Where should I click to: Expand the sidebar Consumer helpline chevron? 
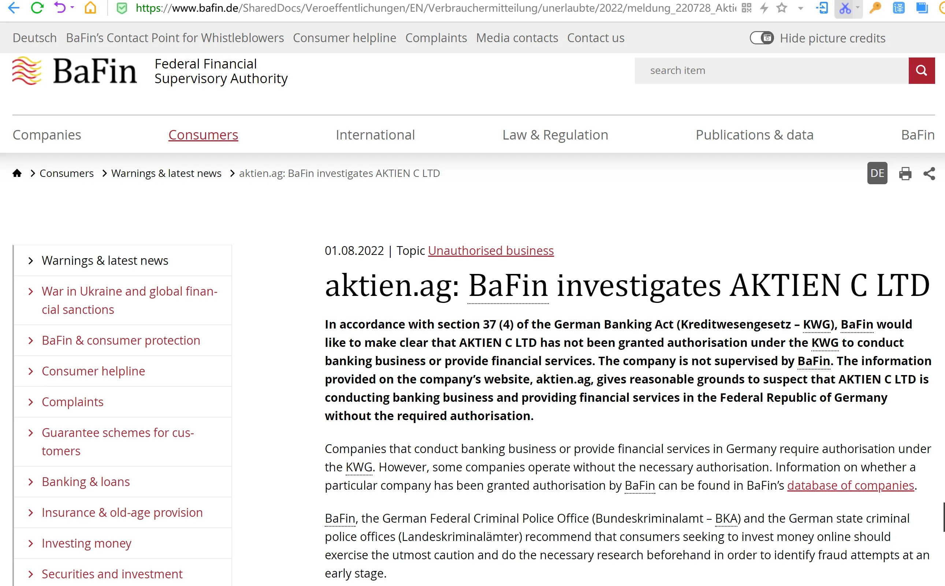(x=31, y=371)
